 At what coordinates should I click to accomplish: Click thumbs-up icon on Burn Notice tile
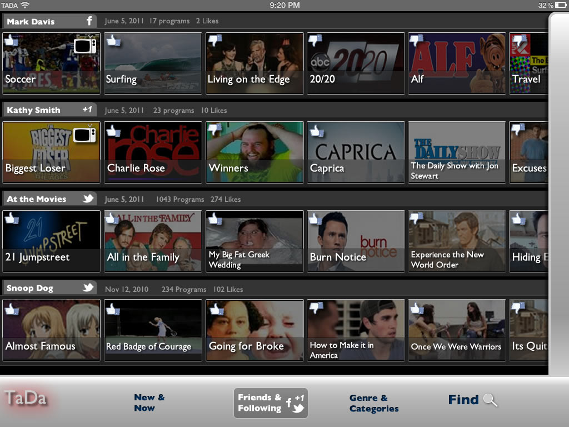(x=315, y=218)
